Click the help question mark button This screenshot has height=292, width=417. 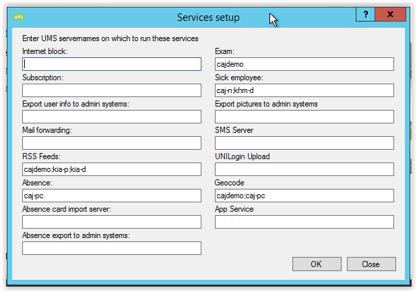[365, 14]
